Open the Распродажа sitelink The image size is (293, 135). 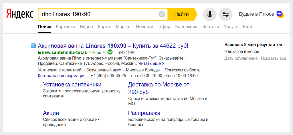tap(144, 113)
